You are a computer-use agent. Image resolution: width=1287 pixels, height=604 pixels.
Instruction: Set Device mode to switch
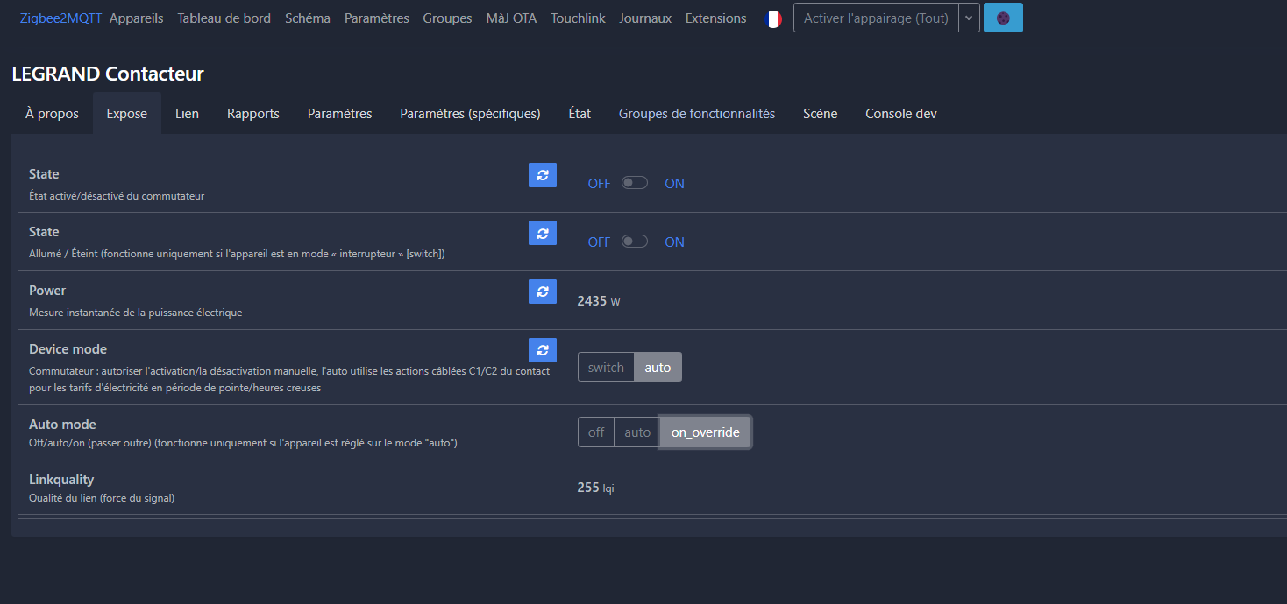606,368
